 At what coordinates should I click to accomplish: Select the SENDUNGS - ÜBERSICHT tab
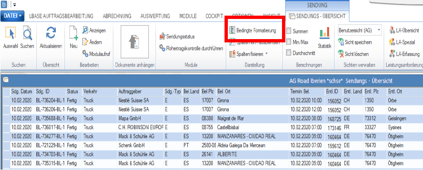(x=317, y=16)
